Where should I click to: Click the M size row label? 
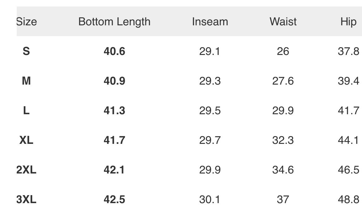click(x=26, y=81)
